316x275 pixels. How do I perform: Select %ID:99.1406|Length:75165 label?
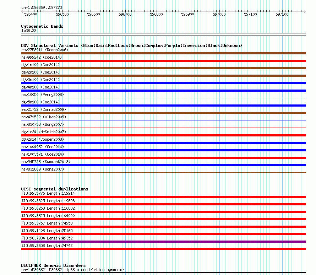pyautogui.click(x=47, y=231)
